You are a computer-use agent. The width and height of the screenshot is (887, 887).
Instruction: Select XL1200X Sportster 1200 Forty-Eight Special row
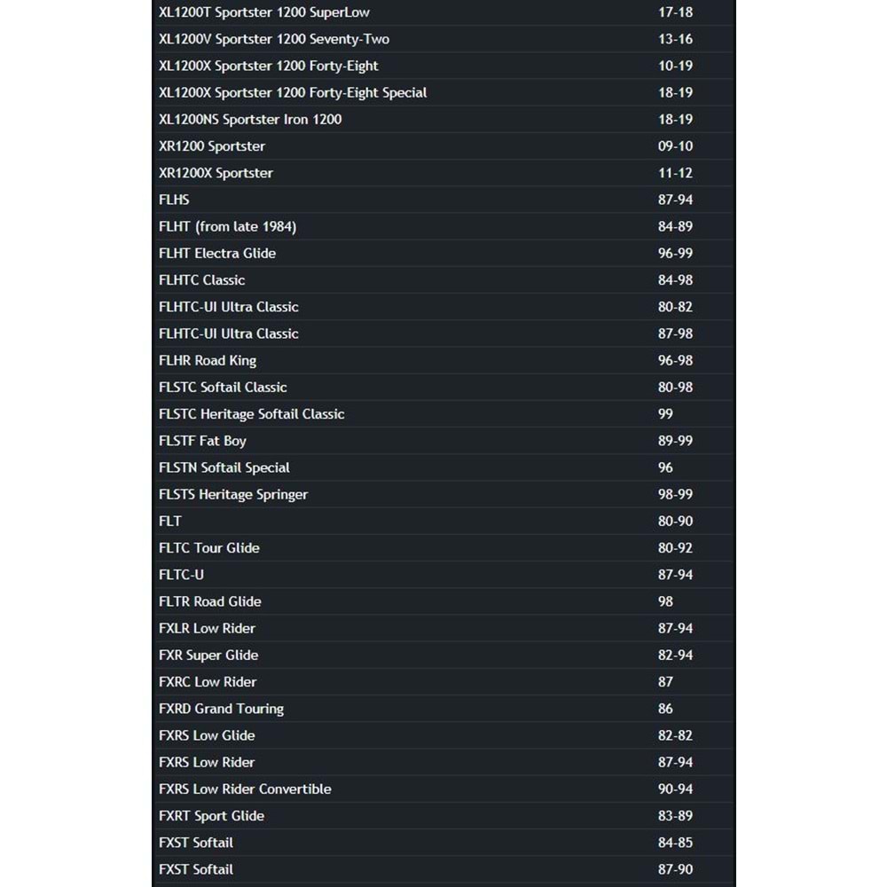coord(443,93)
